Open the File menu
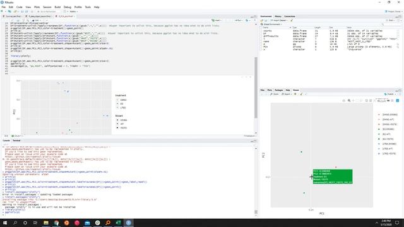The width and height of the screenshot is (404, 227). coord(4,7)
